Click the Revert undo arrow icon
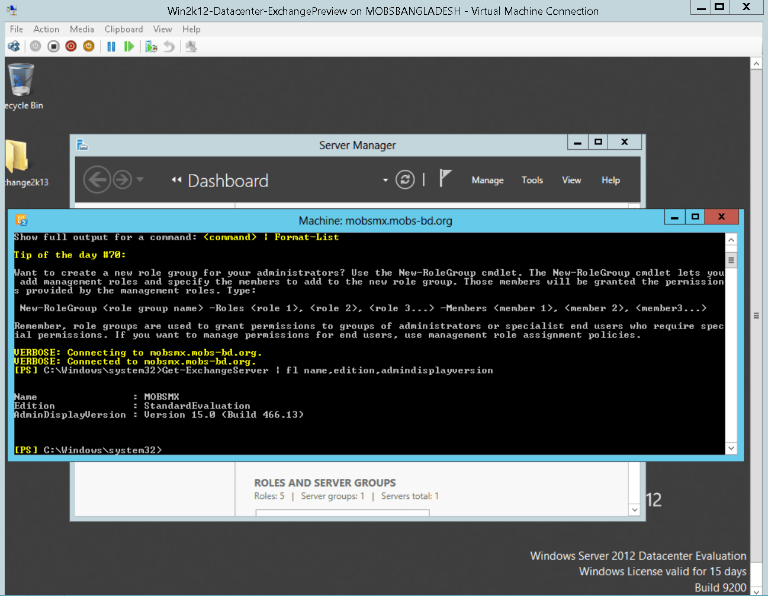The image size is (768, 596). pyautogui.click(x=169, y=46)
